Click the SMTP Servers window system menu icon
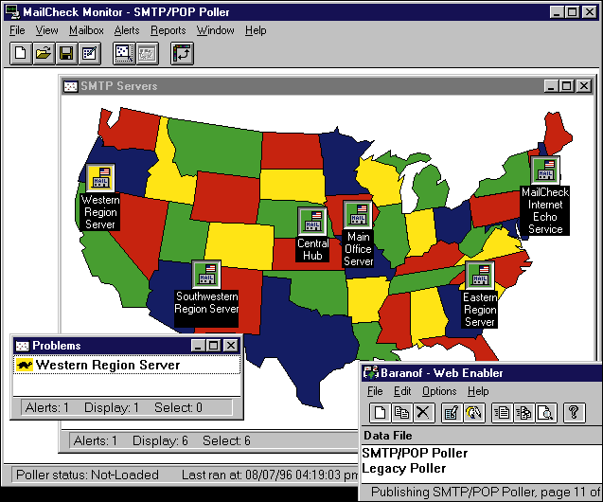The height and width of the screenshot is (502, 603). 70,86
